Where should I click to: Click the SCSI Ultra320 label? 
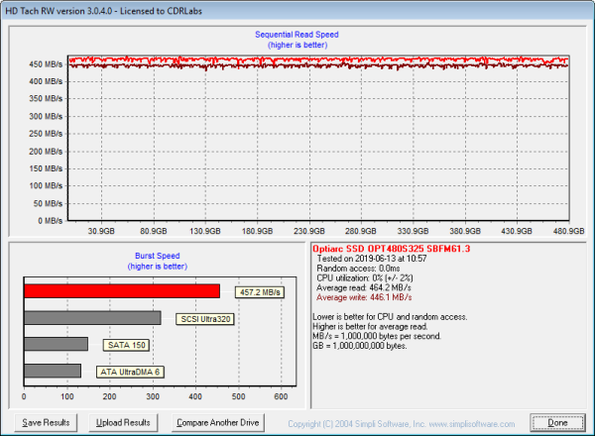click(205, 319)
